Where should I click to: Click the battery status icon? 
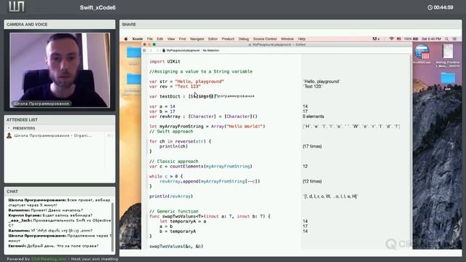(416, 39)
